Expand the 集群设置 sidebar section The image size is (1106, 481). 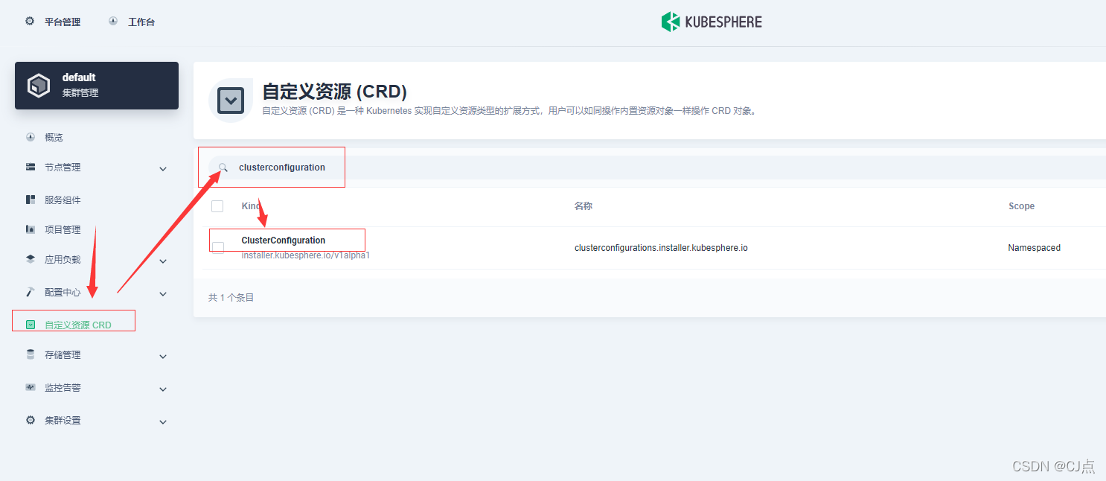[x=162, y=421]
